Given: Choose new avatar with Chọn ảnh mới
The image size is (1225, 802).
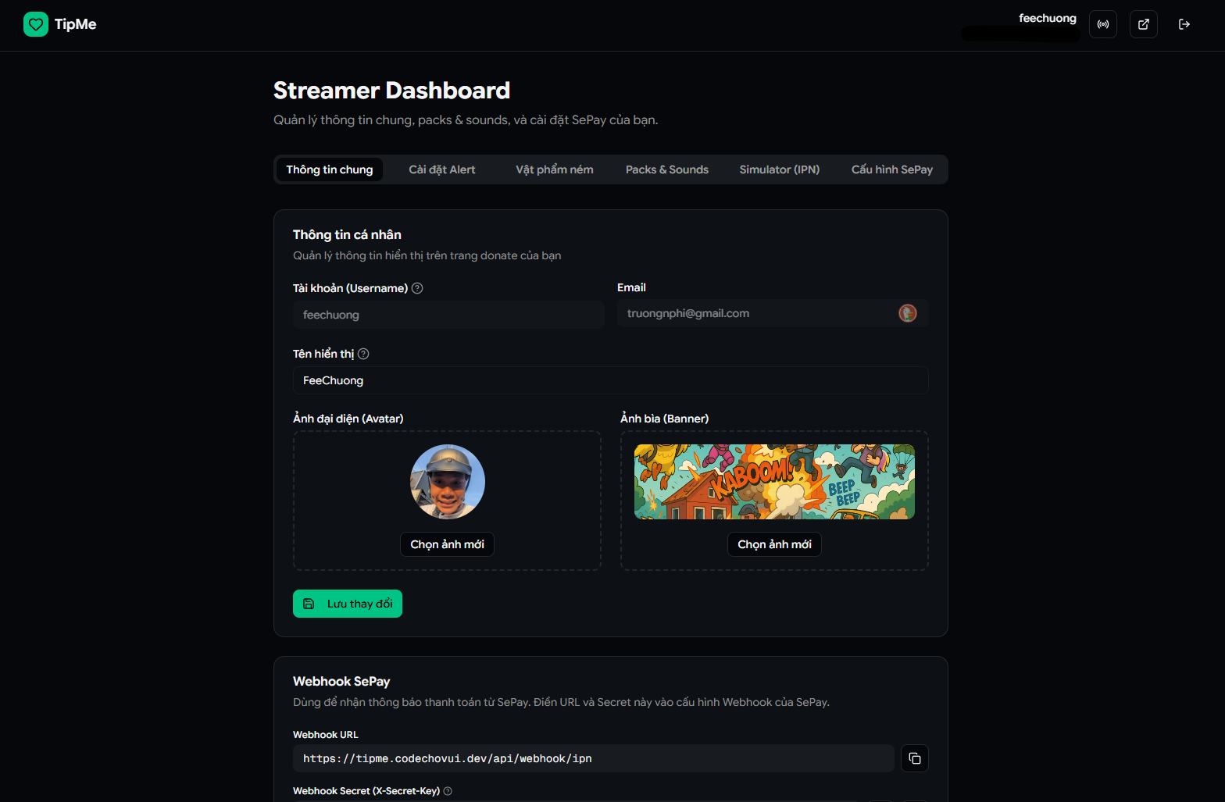Looking at the screenshot, I should coord(447,544).
